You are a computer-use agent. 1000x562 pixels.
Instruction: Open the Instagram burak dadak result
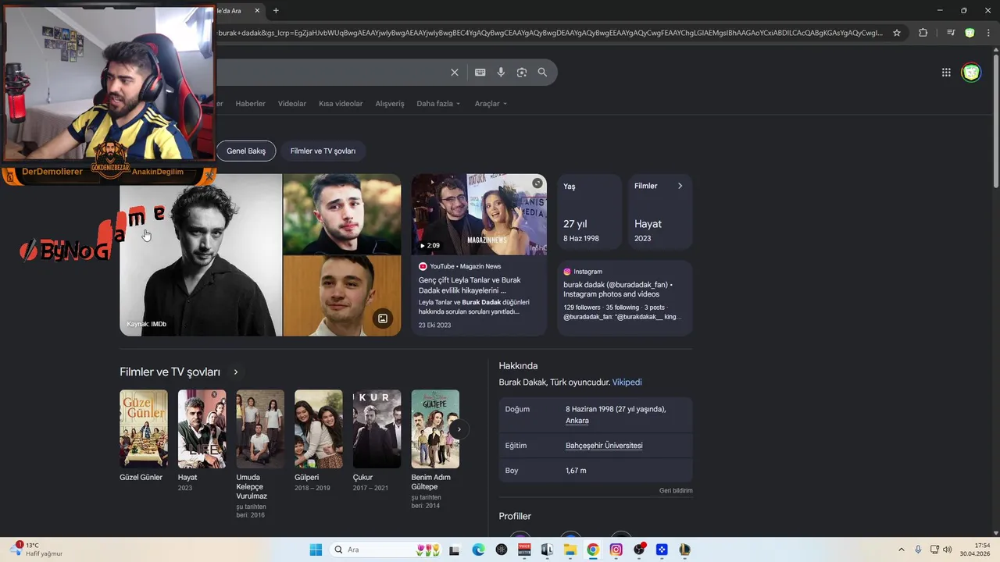617,290
